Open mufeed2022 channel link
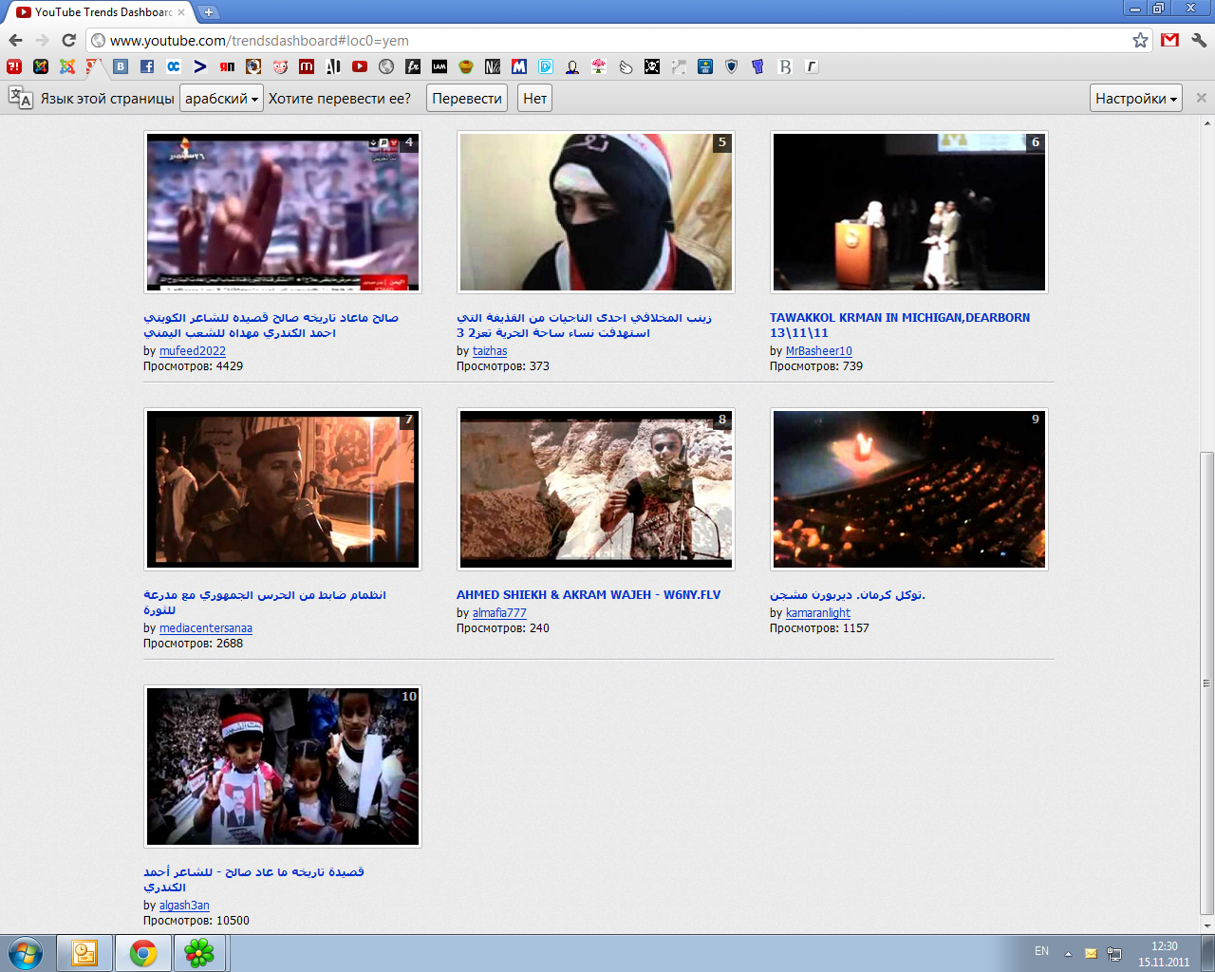The width and height of the screenshot is (1215, 972). pyautogui.click(x=193, y=351)
